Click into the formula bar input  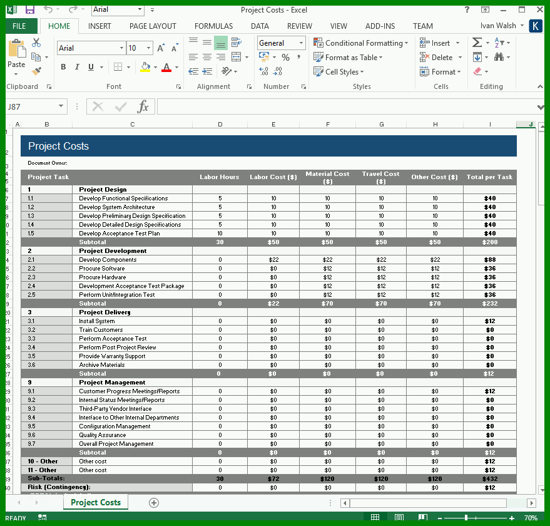347,106
